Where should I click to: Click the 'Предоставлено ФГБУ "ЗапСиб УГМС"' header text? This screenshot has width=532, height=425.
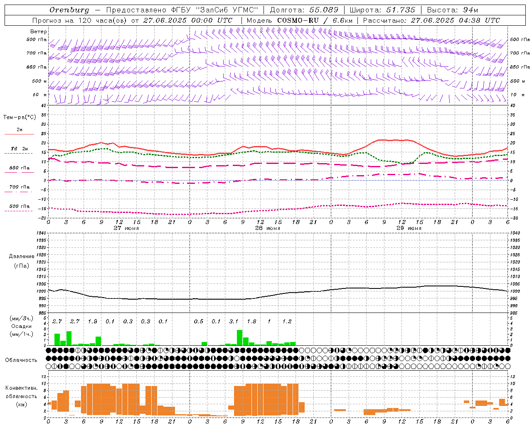(182, 10)
